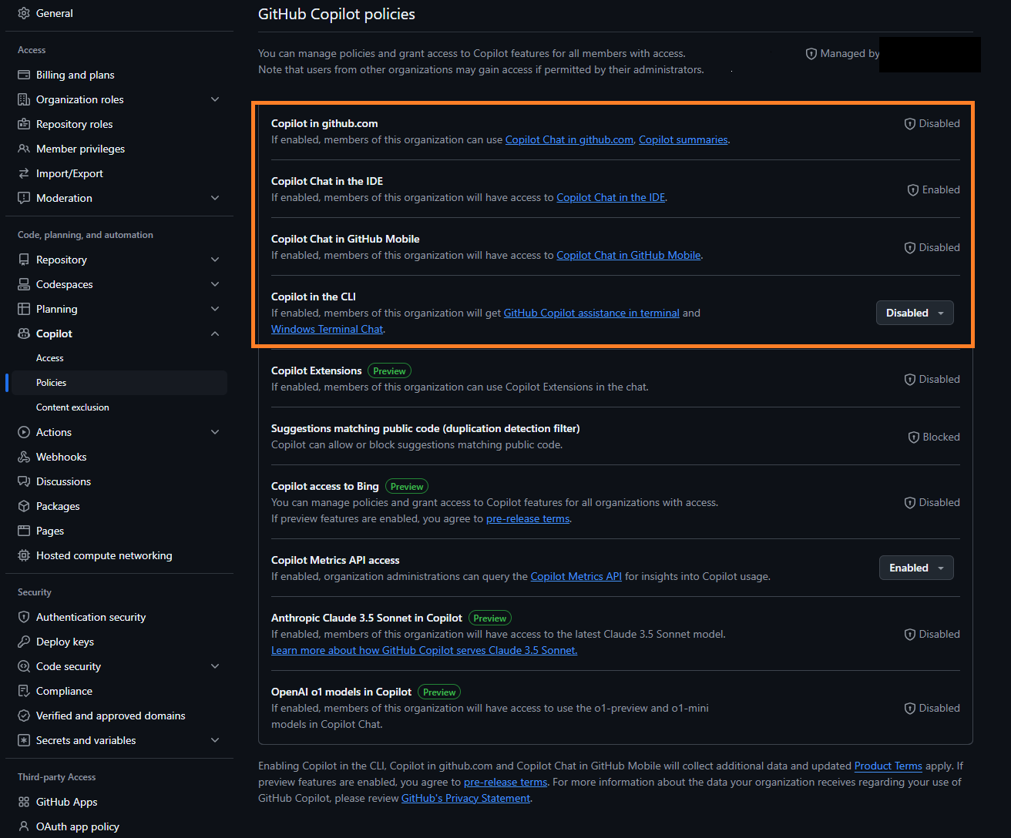The width and height of the screenshot is (1011, 838).
Task: Open the Copilot summaries link
Action: pyautogui.click(x=684, y=139)
